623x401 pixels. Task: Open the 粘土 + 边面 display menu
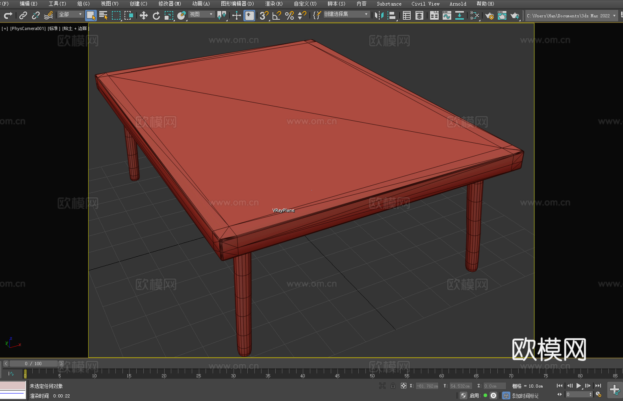[x=76, y=28]
